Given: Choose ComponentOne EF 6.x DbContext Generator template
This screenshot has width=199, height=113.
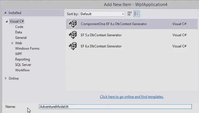Looking at the screenshot, I should coord(132,24).
